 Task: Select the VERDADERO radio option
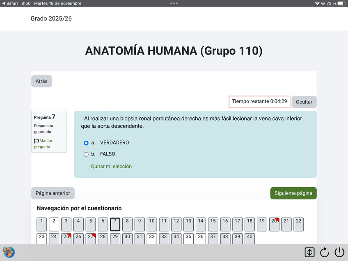pos(86,143)
